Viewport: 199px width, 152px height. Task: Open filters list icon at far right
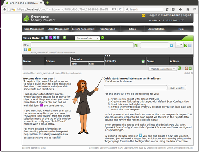tap(190, 45)
